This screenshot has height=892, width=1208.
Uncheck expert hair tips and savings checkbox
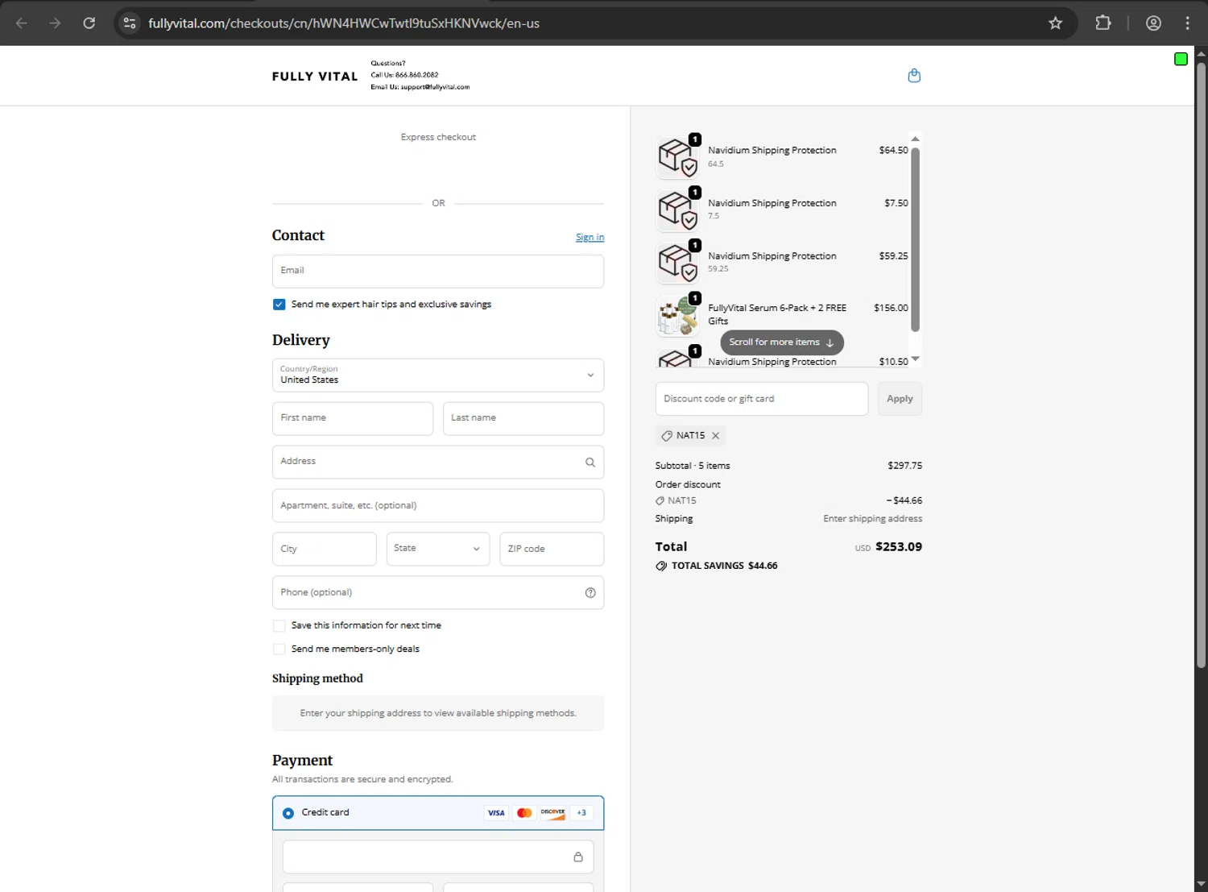[x=279, y=305]
